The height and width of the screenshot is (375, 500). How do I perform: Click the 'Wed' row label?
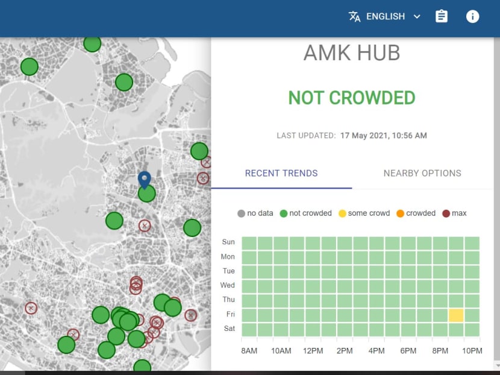(227, 285)
